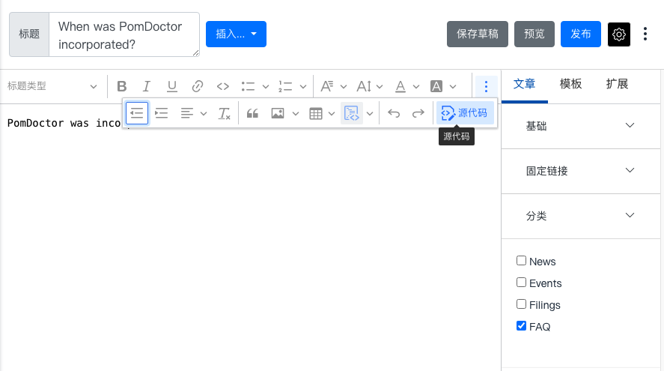Check the News category checkbox
Image resolution: width=664 pixels, height=371 pixels.
pos(522,261)
